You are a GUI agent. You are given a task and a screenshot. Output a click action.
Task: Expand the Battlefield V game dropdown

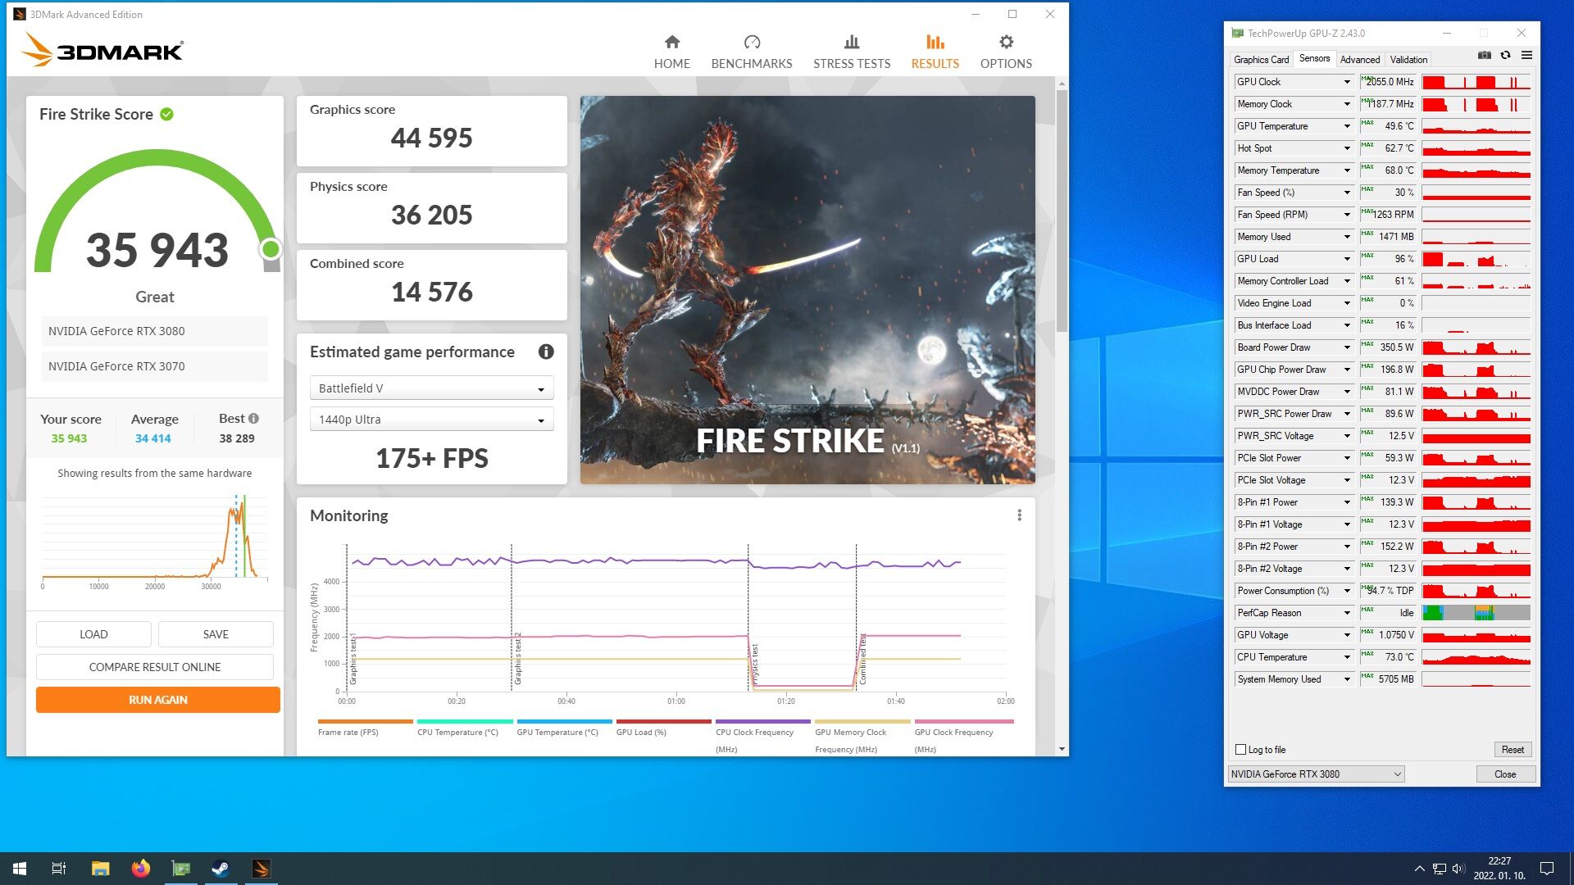tap(540, 389)
